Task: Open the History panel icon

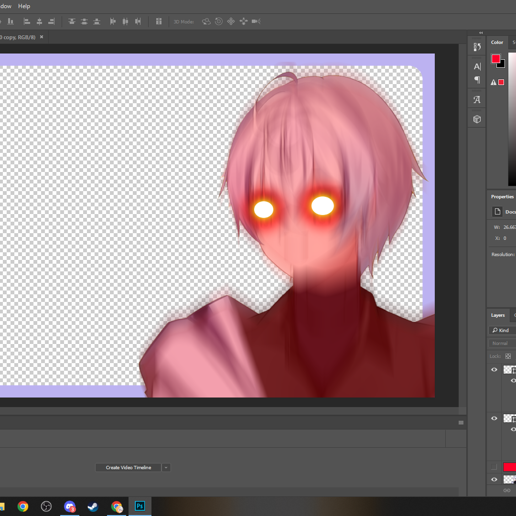Action: click(477, 47)
